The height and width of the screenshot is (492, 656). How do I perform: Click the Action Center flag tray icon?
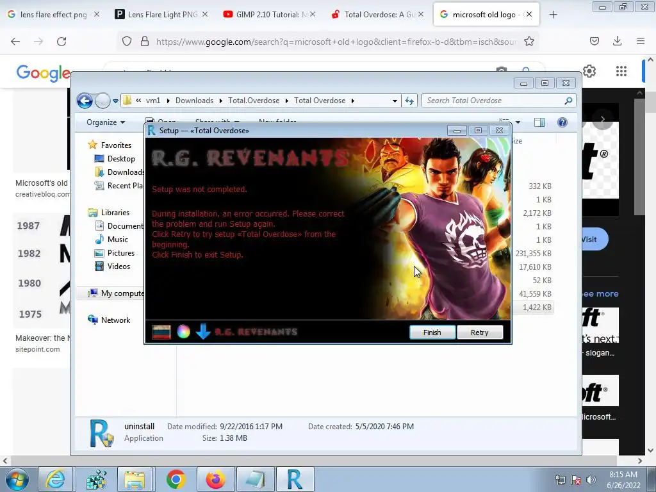pos(576,480)
